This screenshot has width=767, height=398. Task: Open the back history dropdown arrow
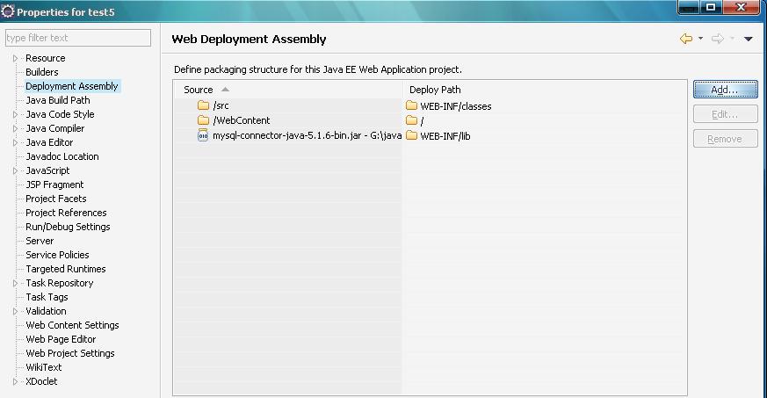[x=700, y=38]
